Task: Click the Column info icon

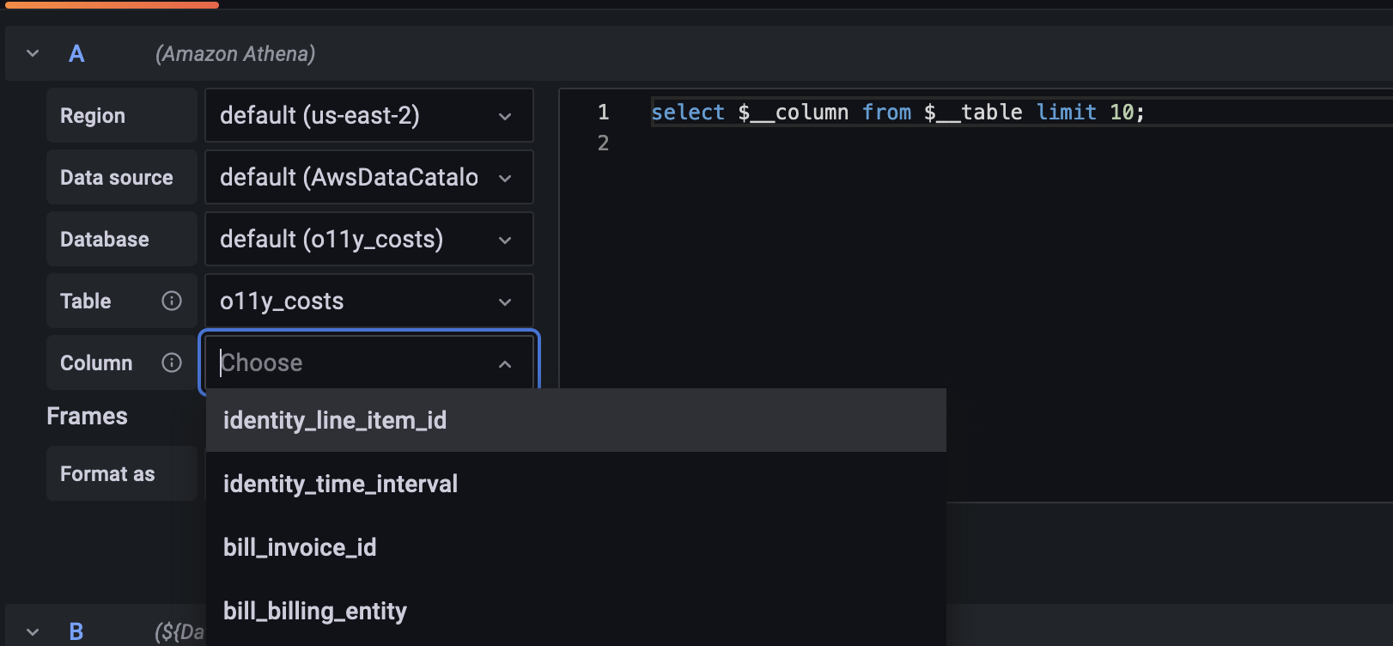Action: (x=172, y=363)
